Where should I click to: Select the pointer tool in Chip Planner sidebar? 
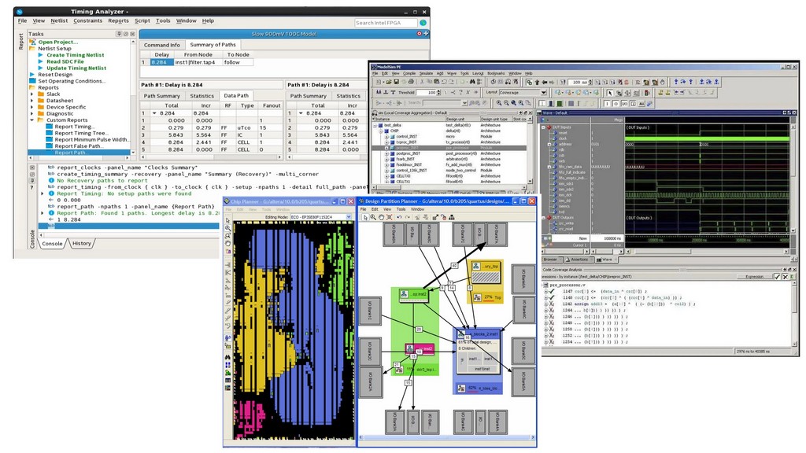tap(227, 220)
